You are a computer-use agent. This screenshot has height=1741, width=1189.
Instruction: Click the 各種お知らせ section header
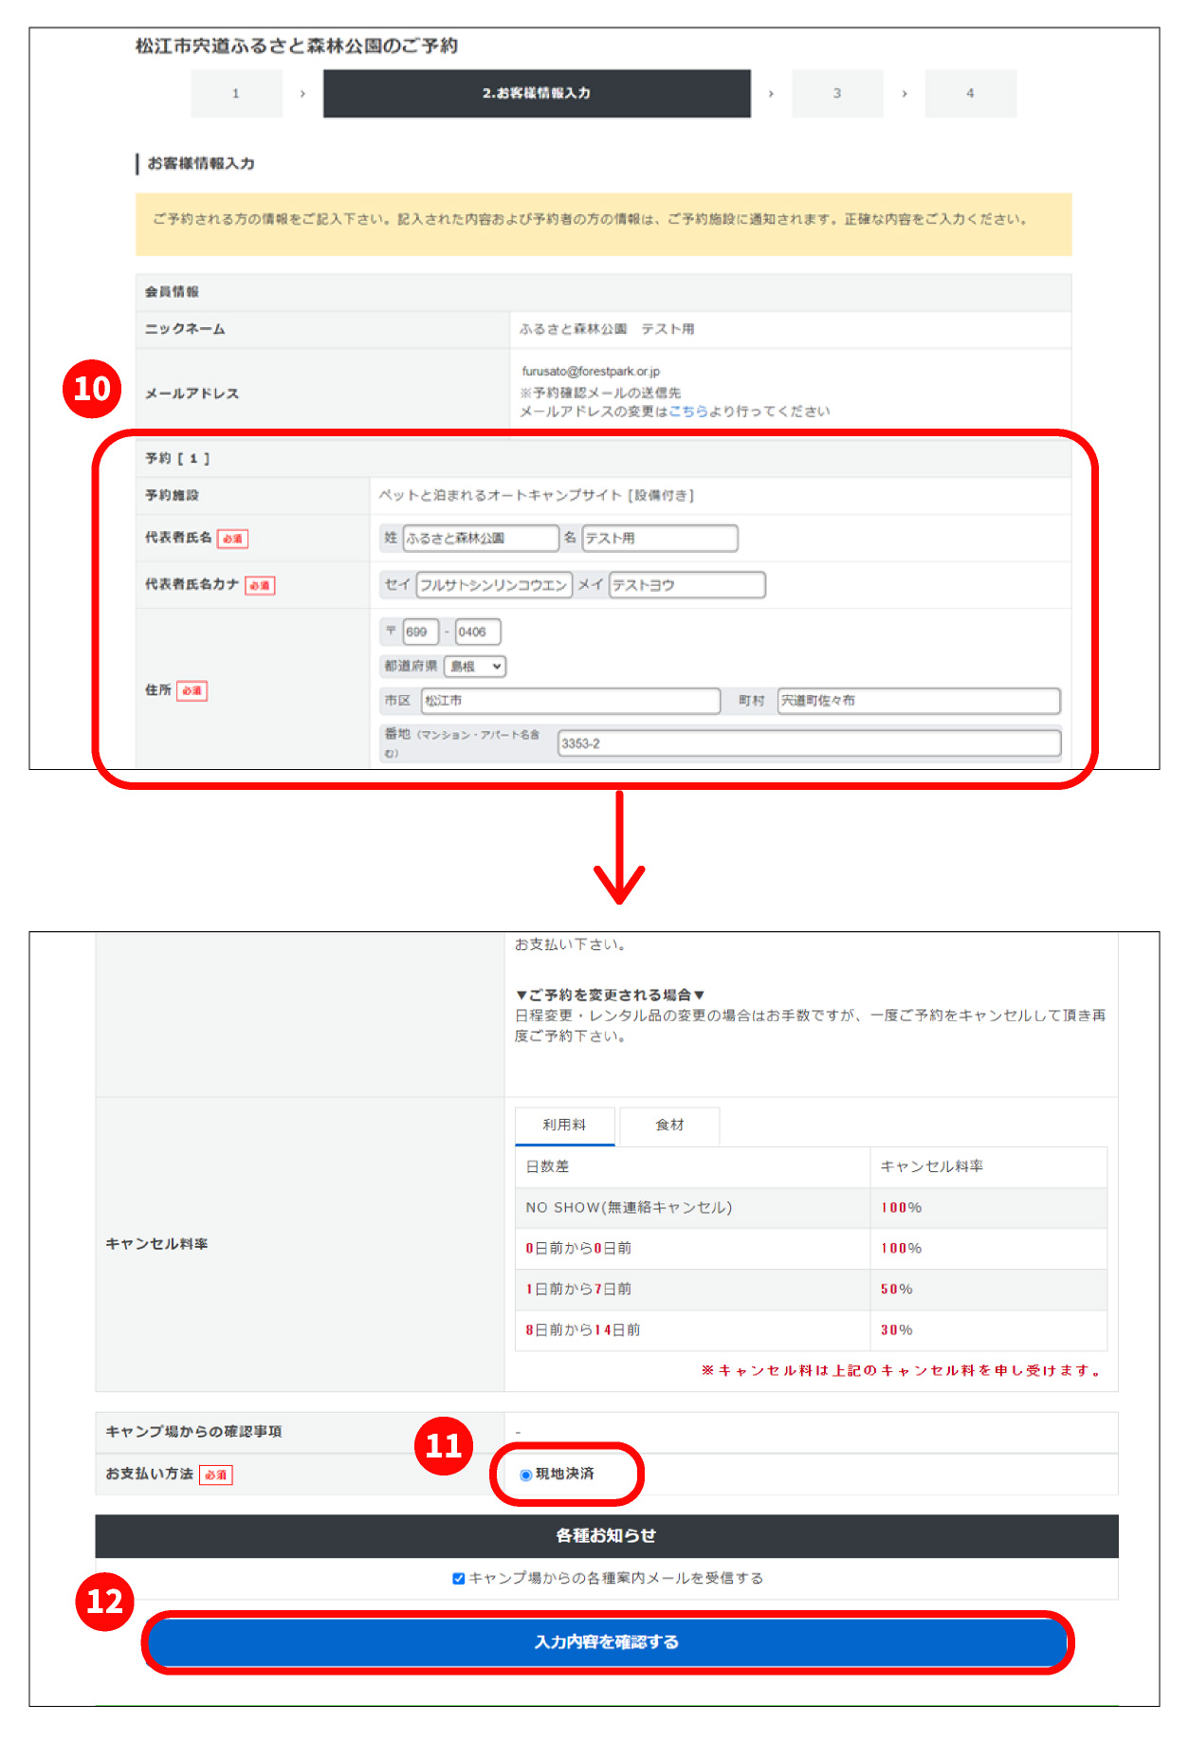tap(607, 1536)
